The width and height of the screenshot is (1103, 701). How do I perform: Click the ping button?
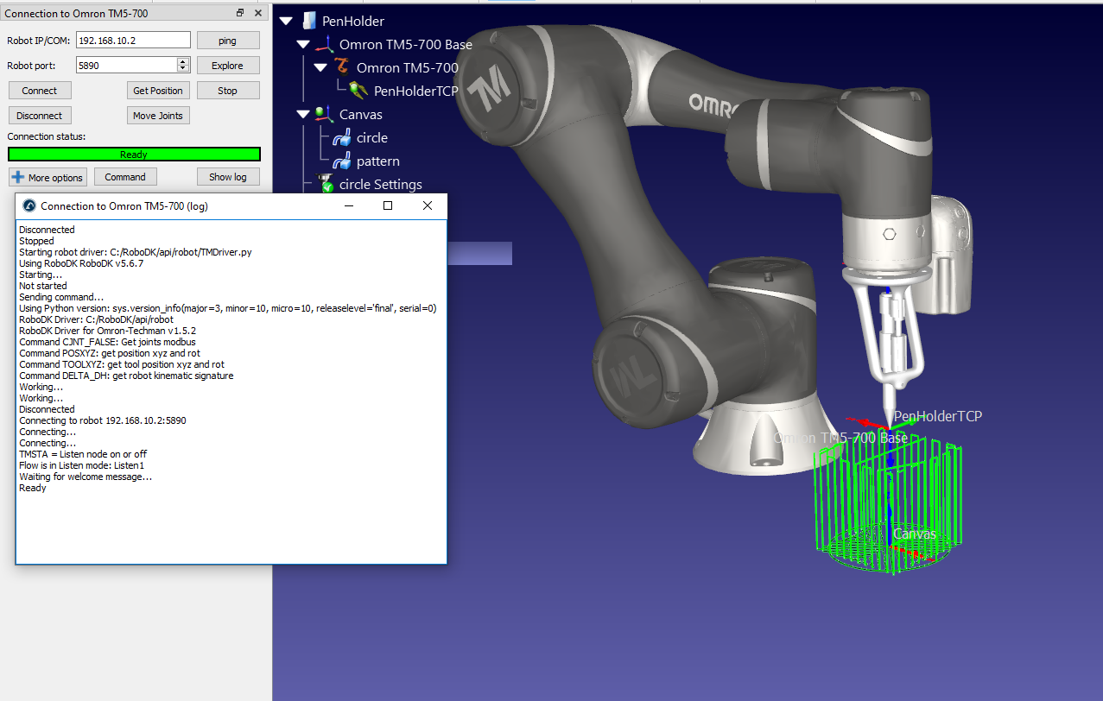click(x=228, y=41)
